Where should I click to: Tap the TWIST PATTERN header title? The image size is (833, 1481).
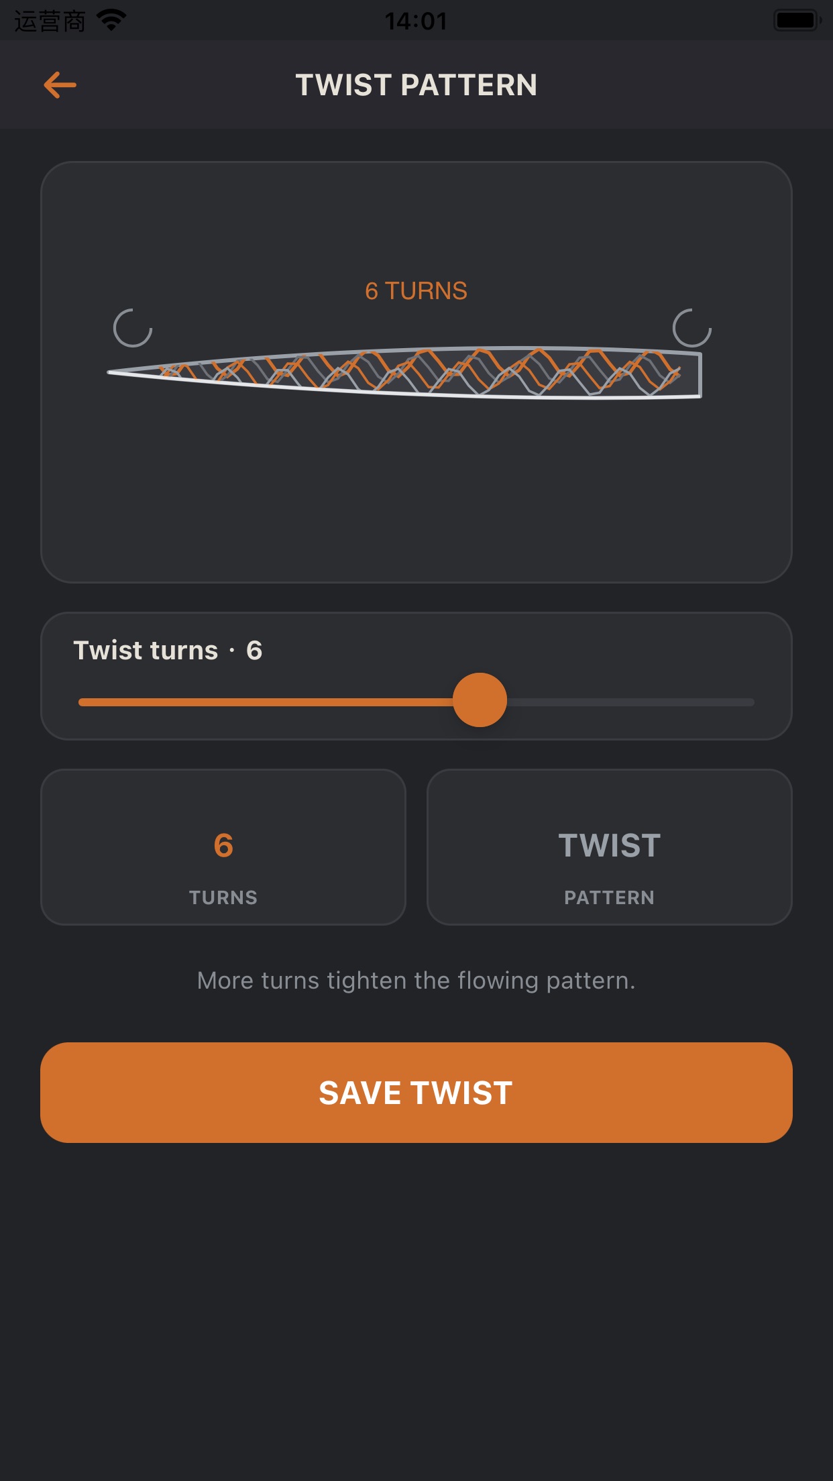(x=416, y=85)
